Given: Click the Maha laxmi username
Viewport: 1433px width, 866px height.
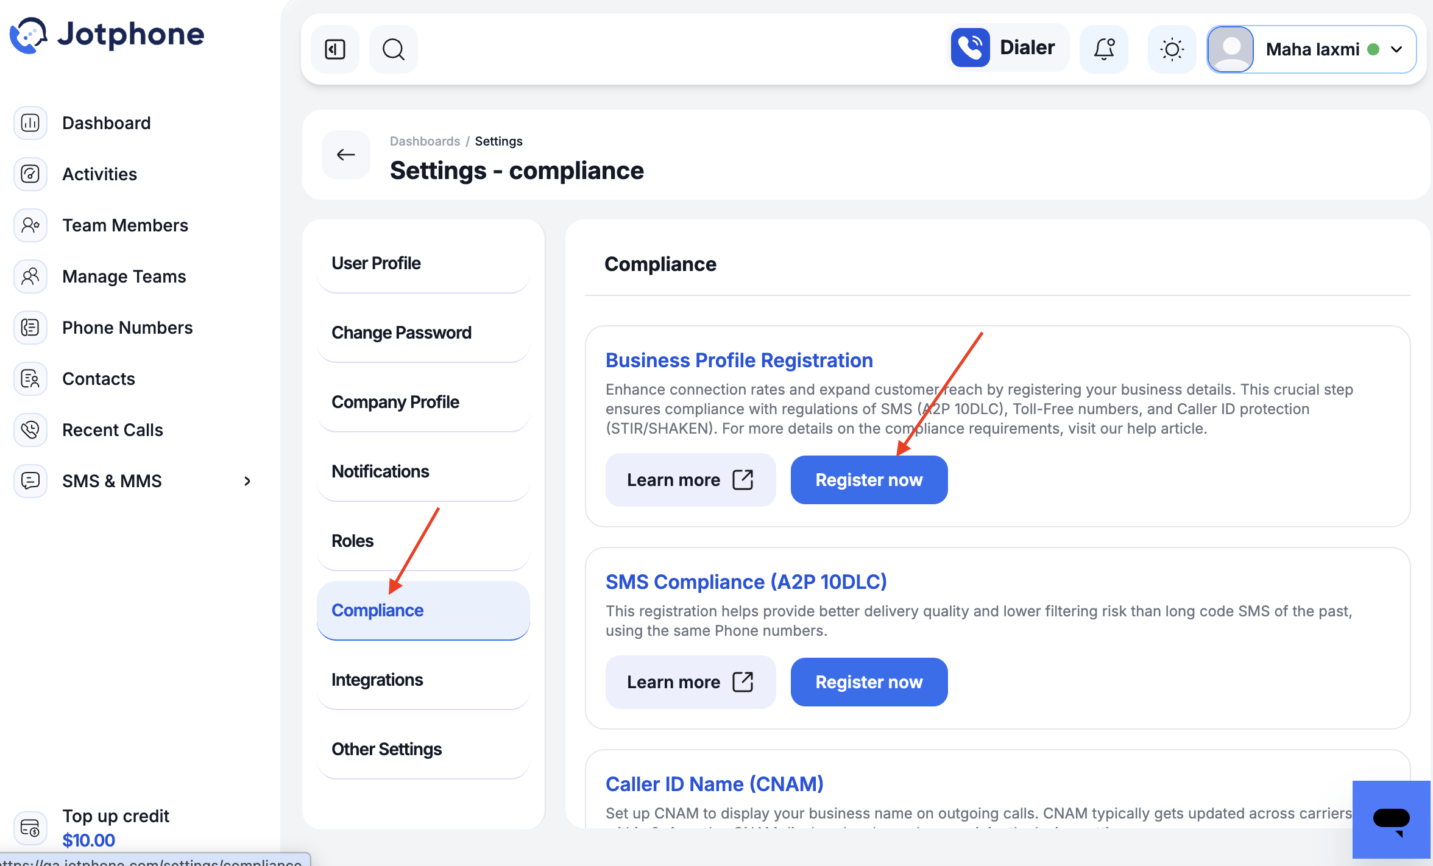Looking at the screenshot, I should pyautogui.click(x=1312, y=49).
